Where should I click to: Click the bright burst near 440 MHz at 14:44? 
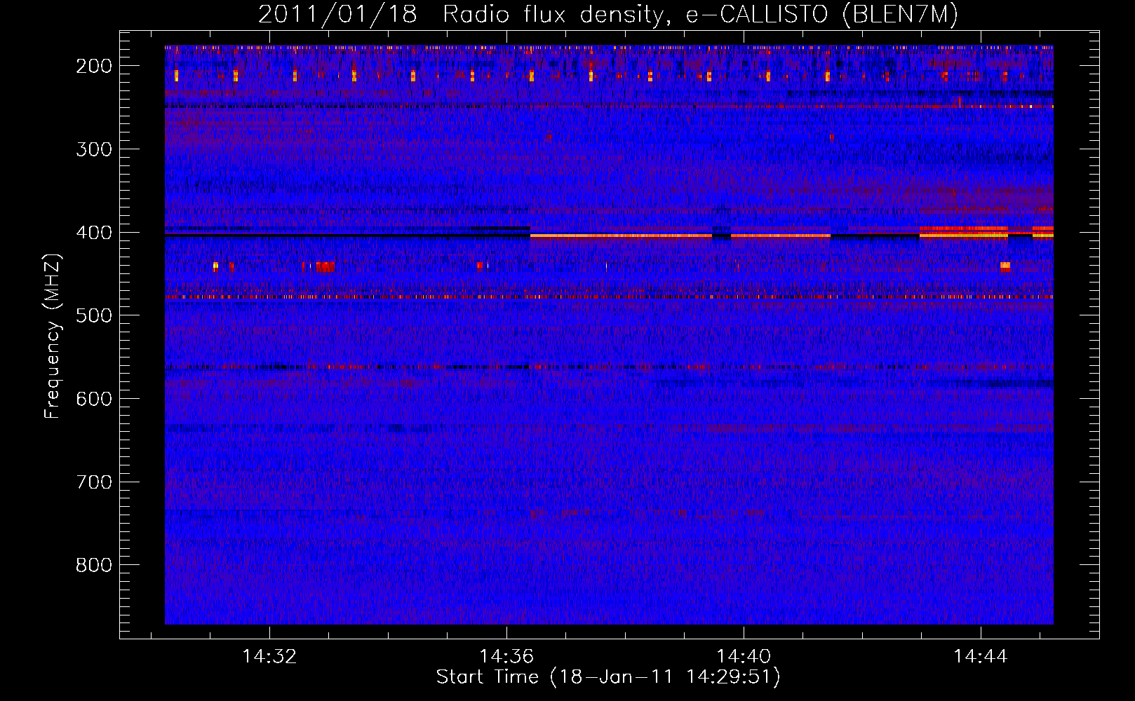pyautogui.click(x=1005, y=266)
